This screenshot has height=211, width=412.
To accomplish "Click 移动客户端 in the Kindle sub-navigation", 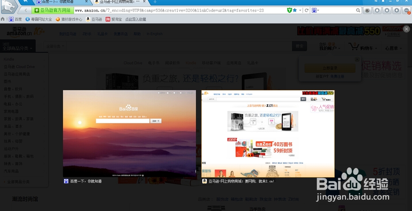I will coord(211,63).
